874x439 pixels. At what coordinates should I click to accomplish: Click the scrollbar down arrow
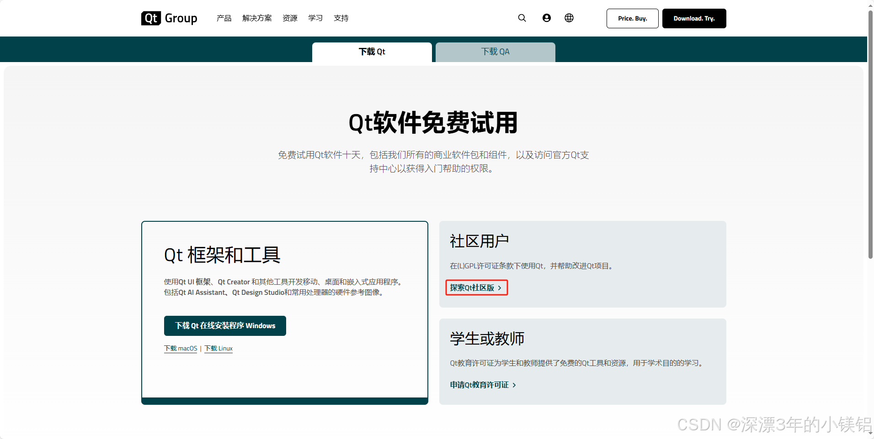pyautogui.click(x=870, y=433)
